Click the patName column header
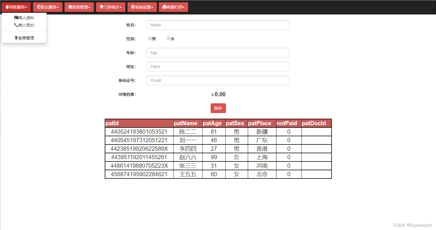436x230 pixels. click(188, 123)
